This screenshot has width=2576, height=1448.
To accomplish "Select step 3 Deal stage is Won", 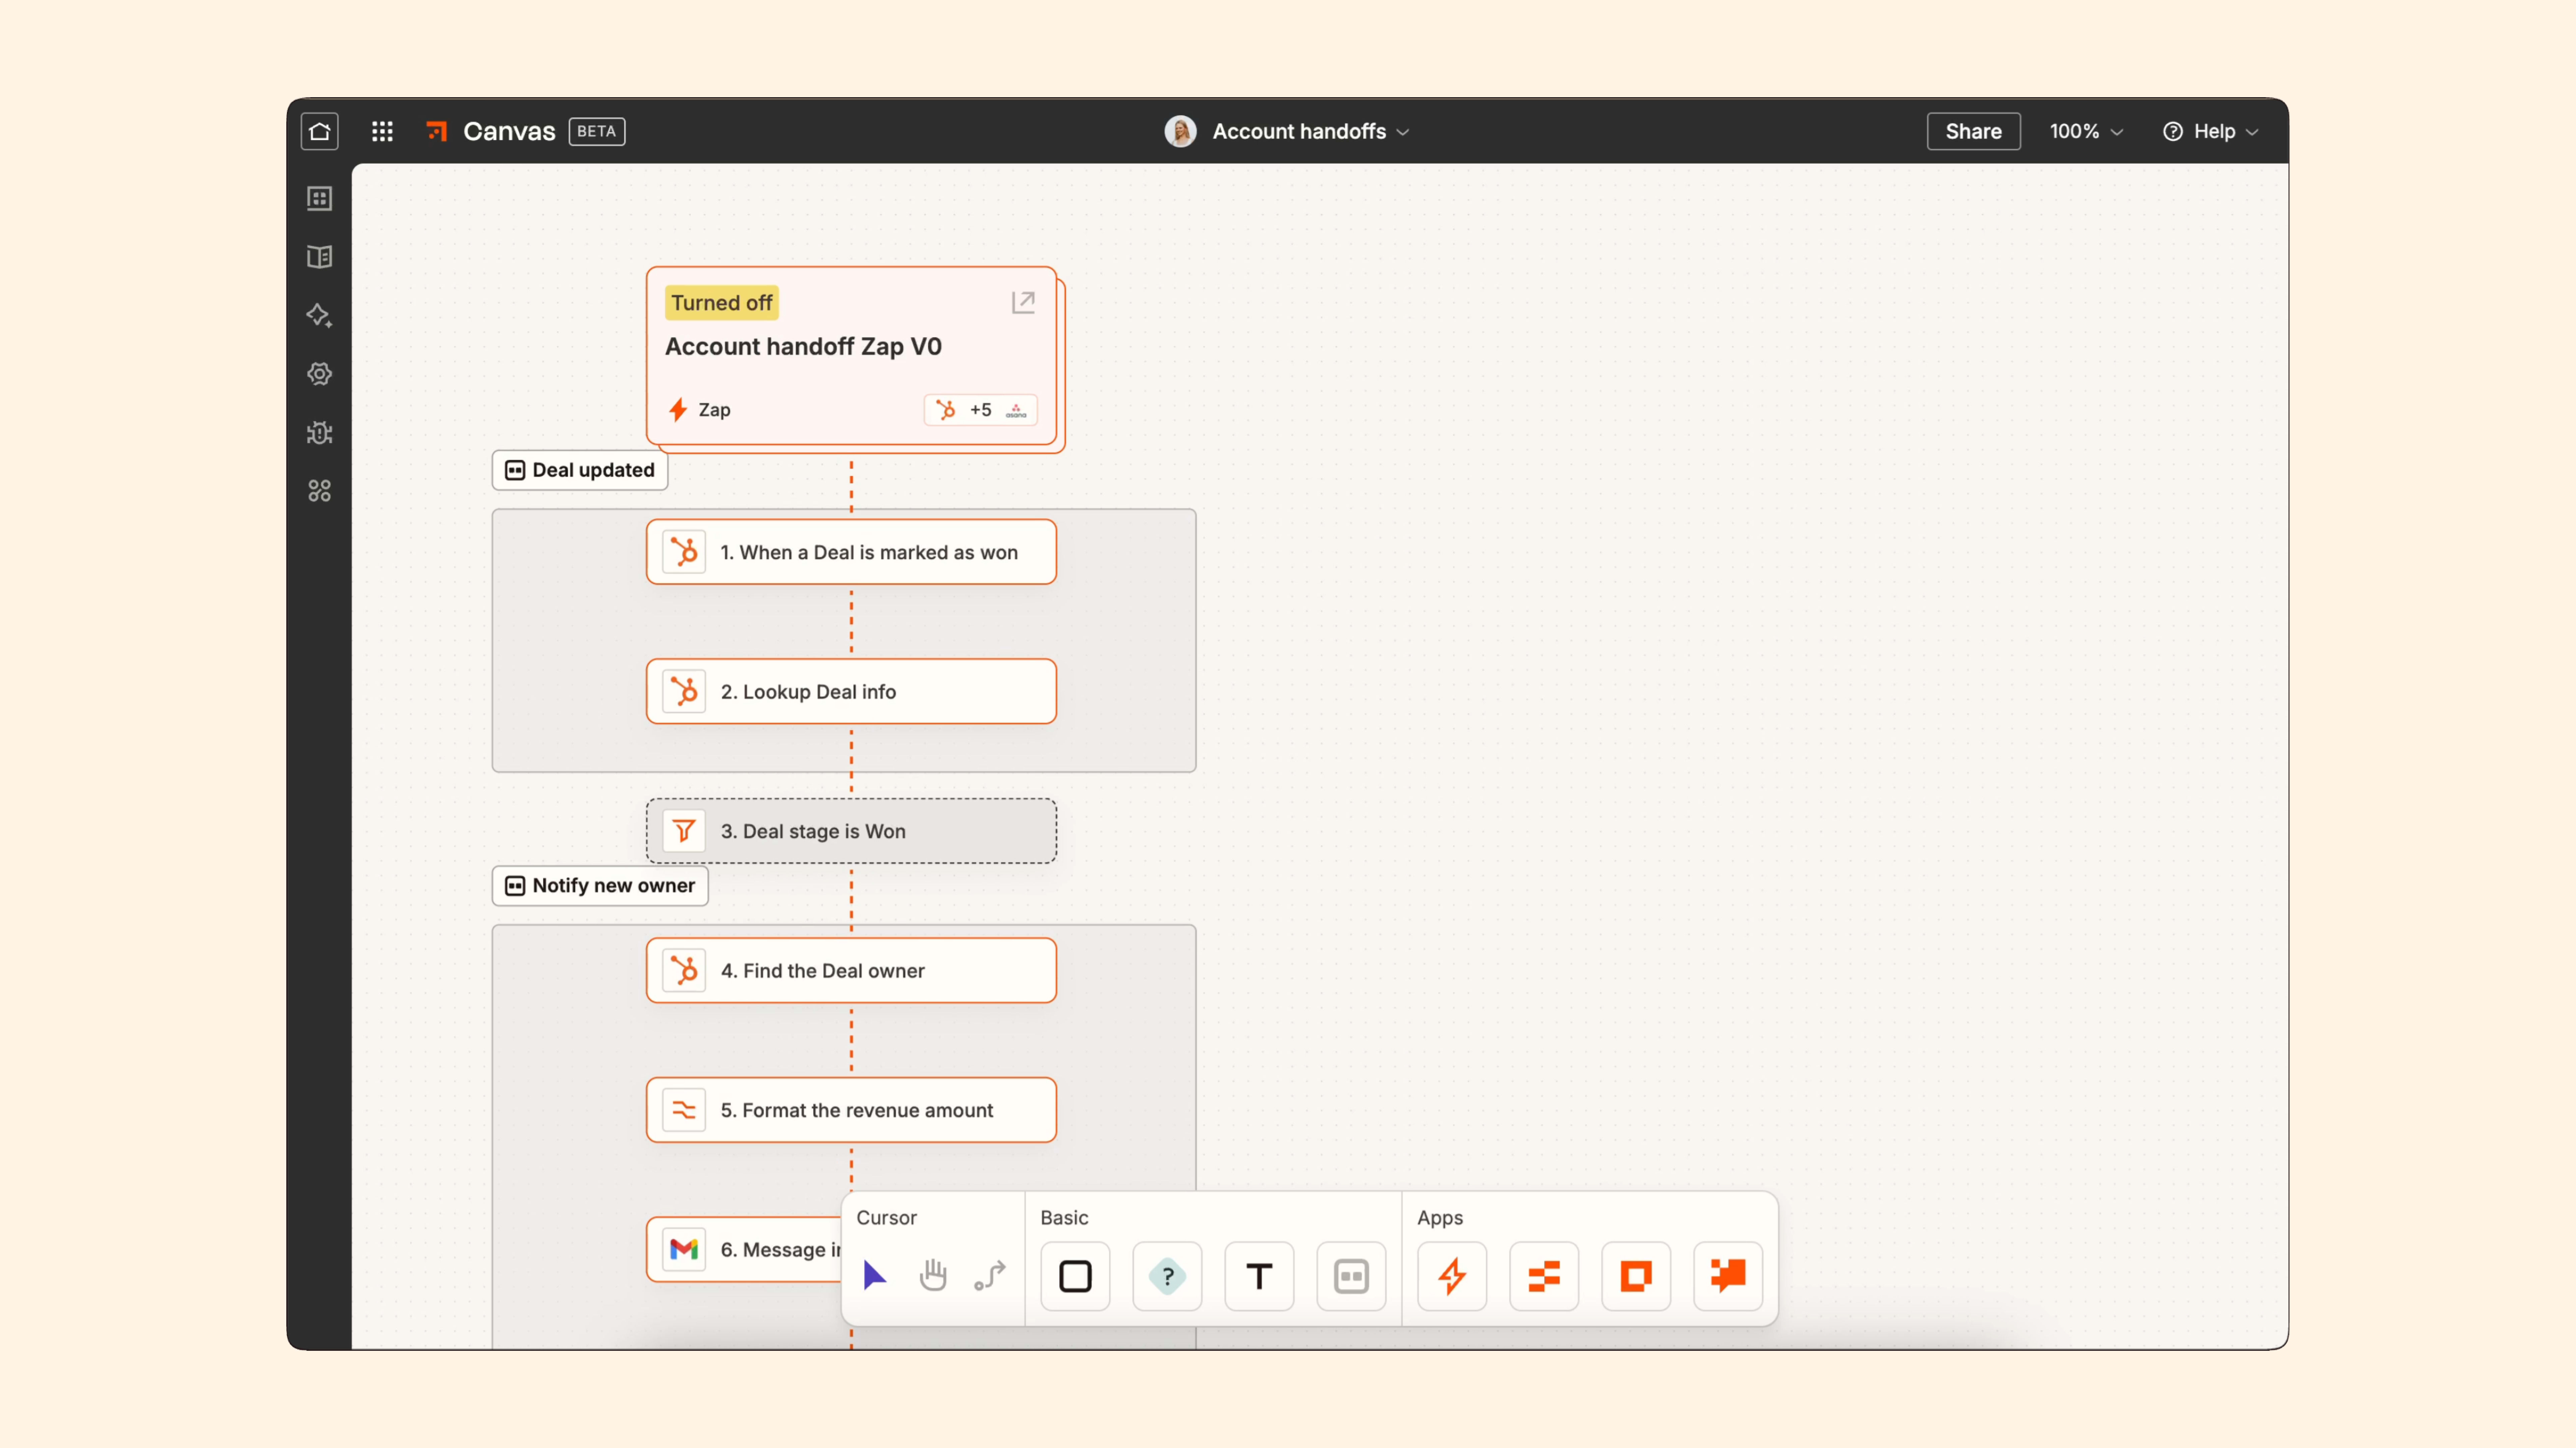I will point(851,831).
